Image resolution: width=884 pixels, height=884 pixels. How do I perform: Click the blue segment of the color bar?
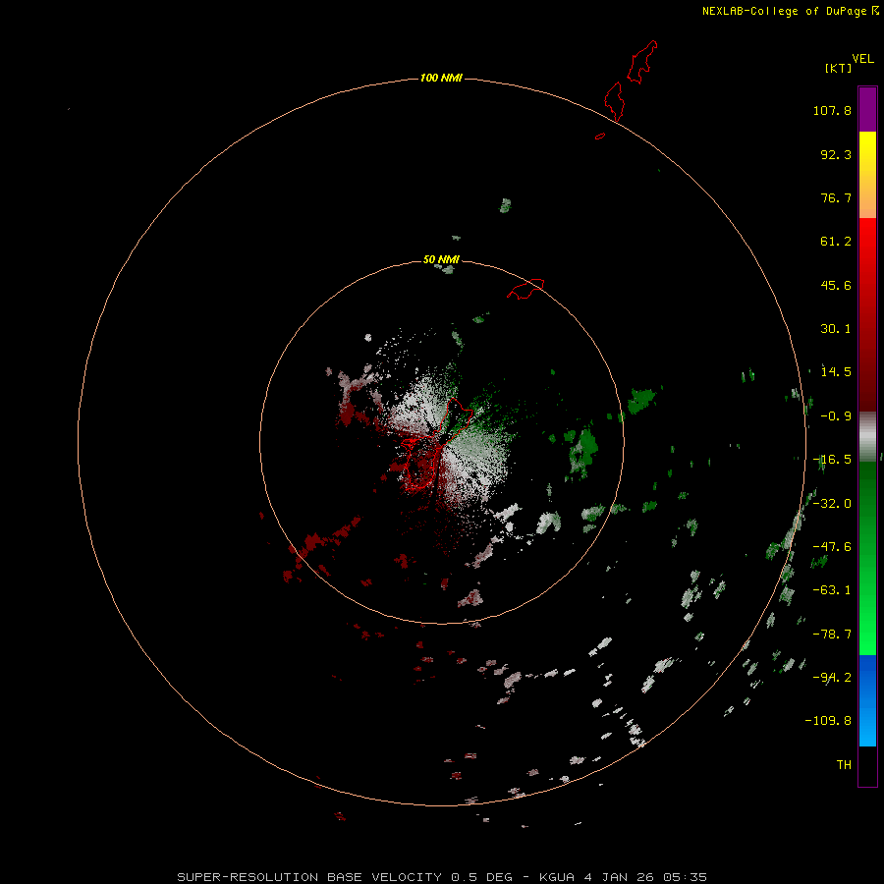click(x=867, y=700)
